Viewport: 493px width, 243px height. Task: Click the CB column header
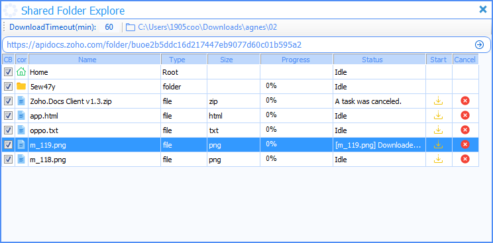point(8,60)
